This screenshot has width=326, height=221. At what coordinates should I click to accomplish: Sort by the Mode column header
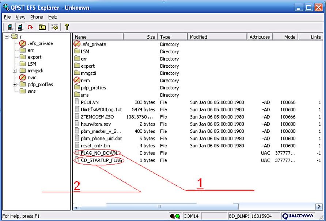pyautogui.click(x=285, y=37)
